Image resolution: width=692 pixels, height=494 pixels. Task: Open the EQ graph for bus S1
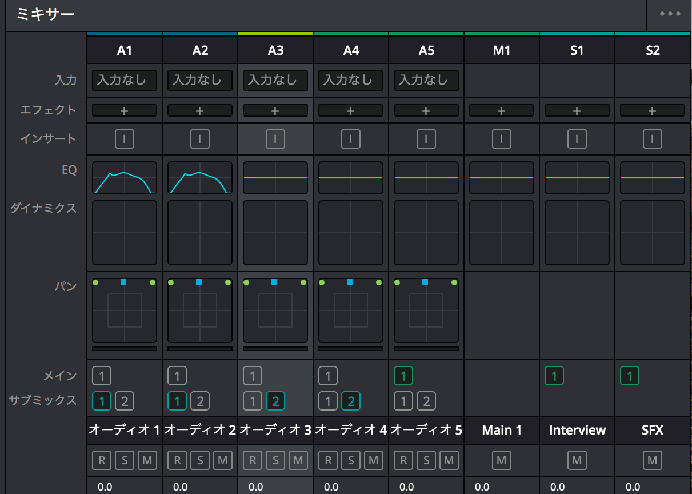click(577, 178)
